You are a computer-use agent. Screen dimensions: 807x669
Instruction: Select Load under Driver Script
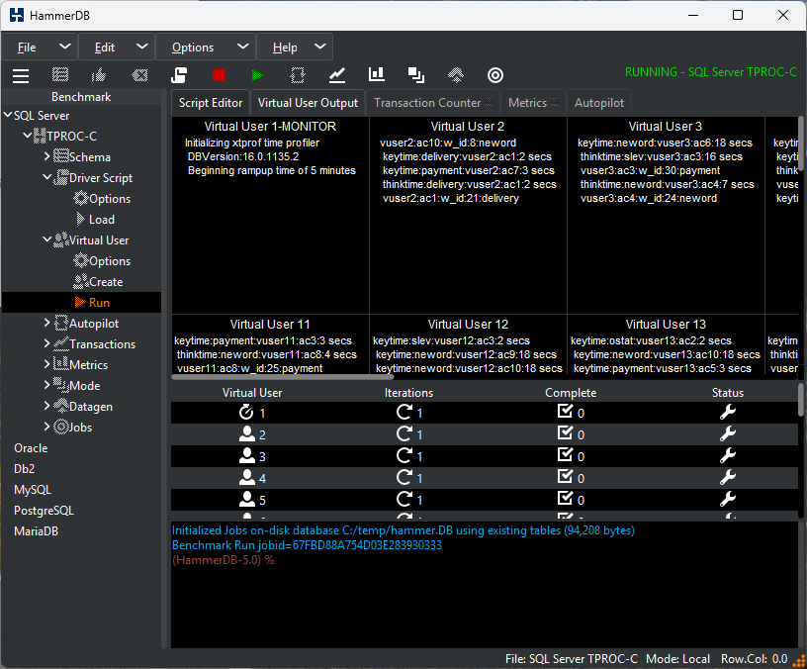[96, 220]
